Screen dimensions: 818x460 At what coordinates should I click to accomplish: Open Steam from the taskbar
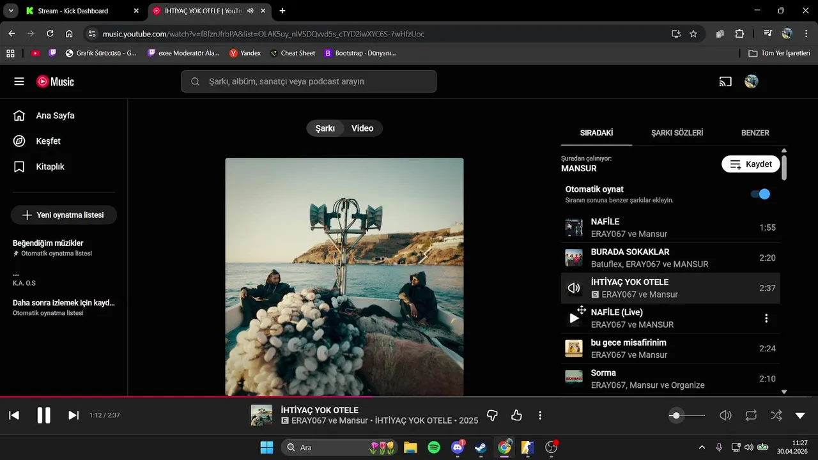(x=481, y=447)
